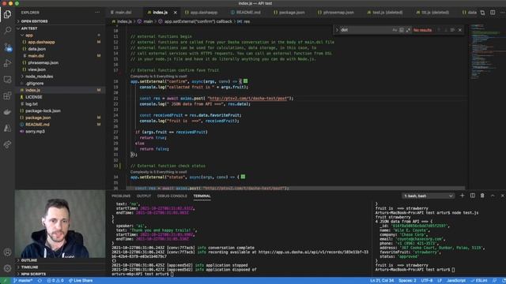
Task: Open the Source Control view icon
Action: click(7, 47)
